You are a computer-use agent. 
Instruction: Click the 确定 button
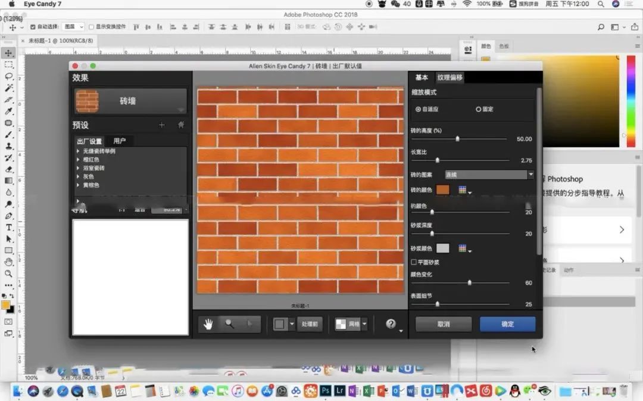tap(507, 324)
